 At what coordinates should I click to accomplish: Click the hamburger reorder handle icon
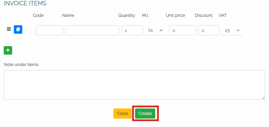pos(9,29)
